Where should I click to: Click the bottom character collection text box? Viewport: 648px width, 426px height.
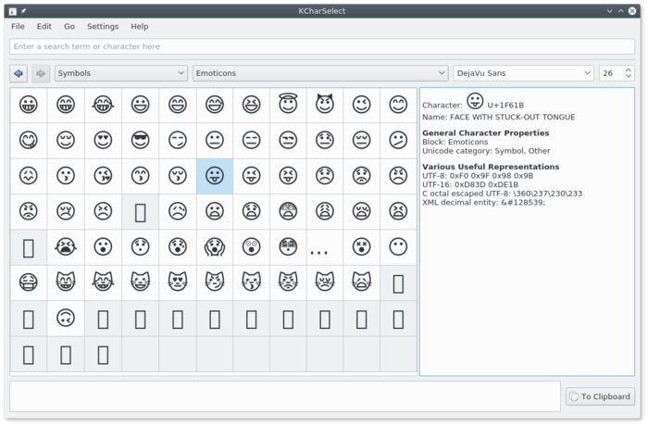(x=285, y=396)
